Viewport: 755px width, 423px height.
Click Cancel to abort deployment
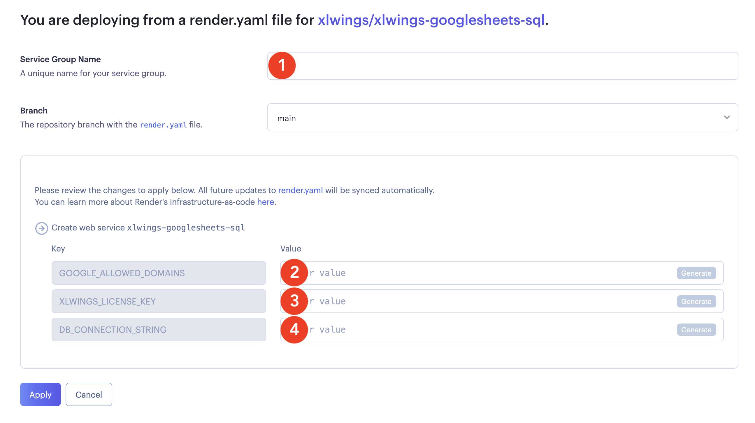[x=88, y=394]
